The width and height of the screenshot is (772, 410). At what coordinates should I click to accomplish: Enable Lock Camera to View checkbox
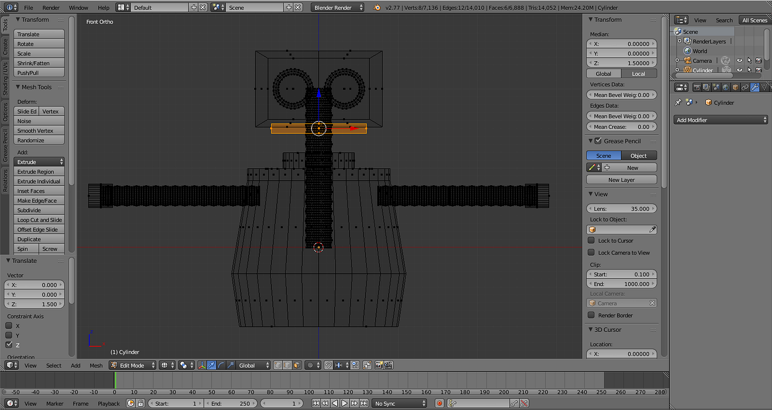tap(591, 252)
